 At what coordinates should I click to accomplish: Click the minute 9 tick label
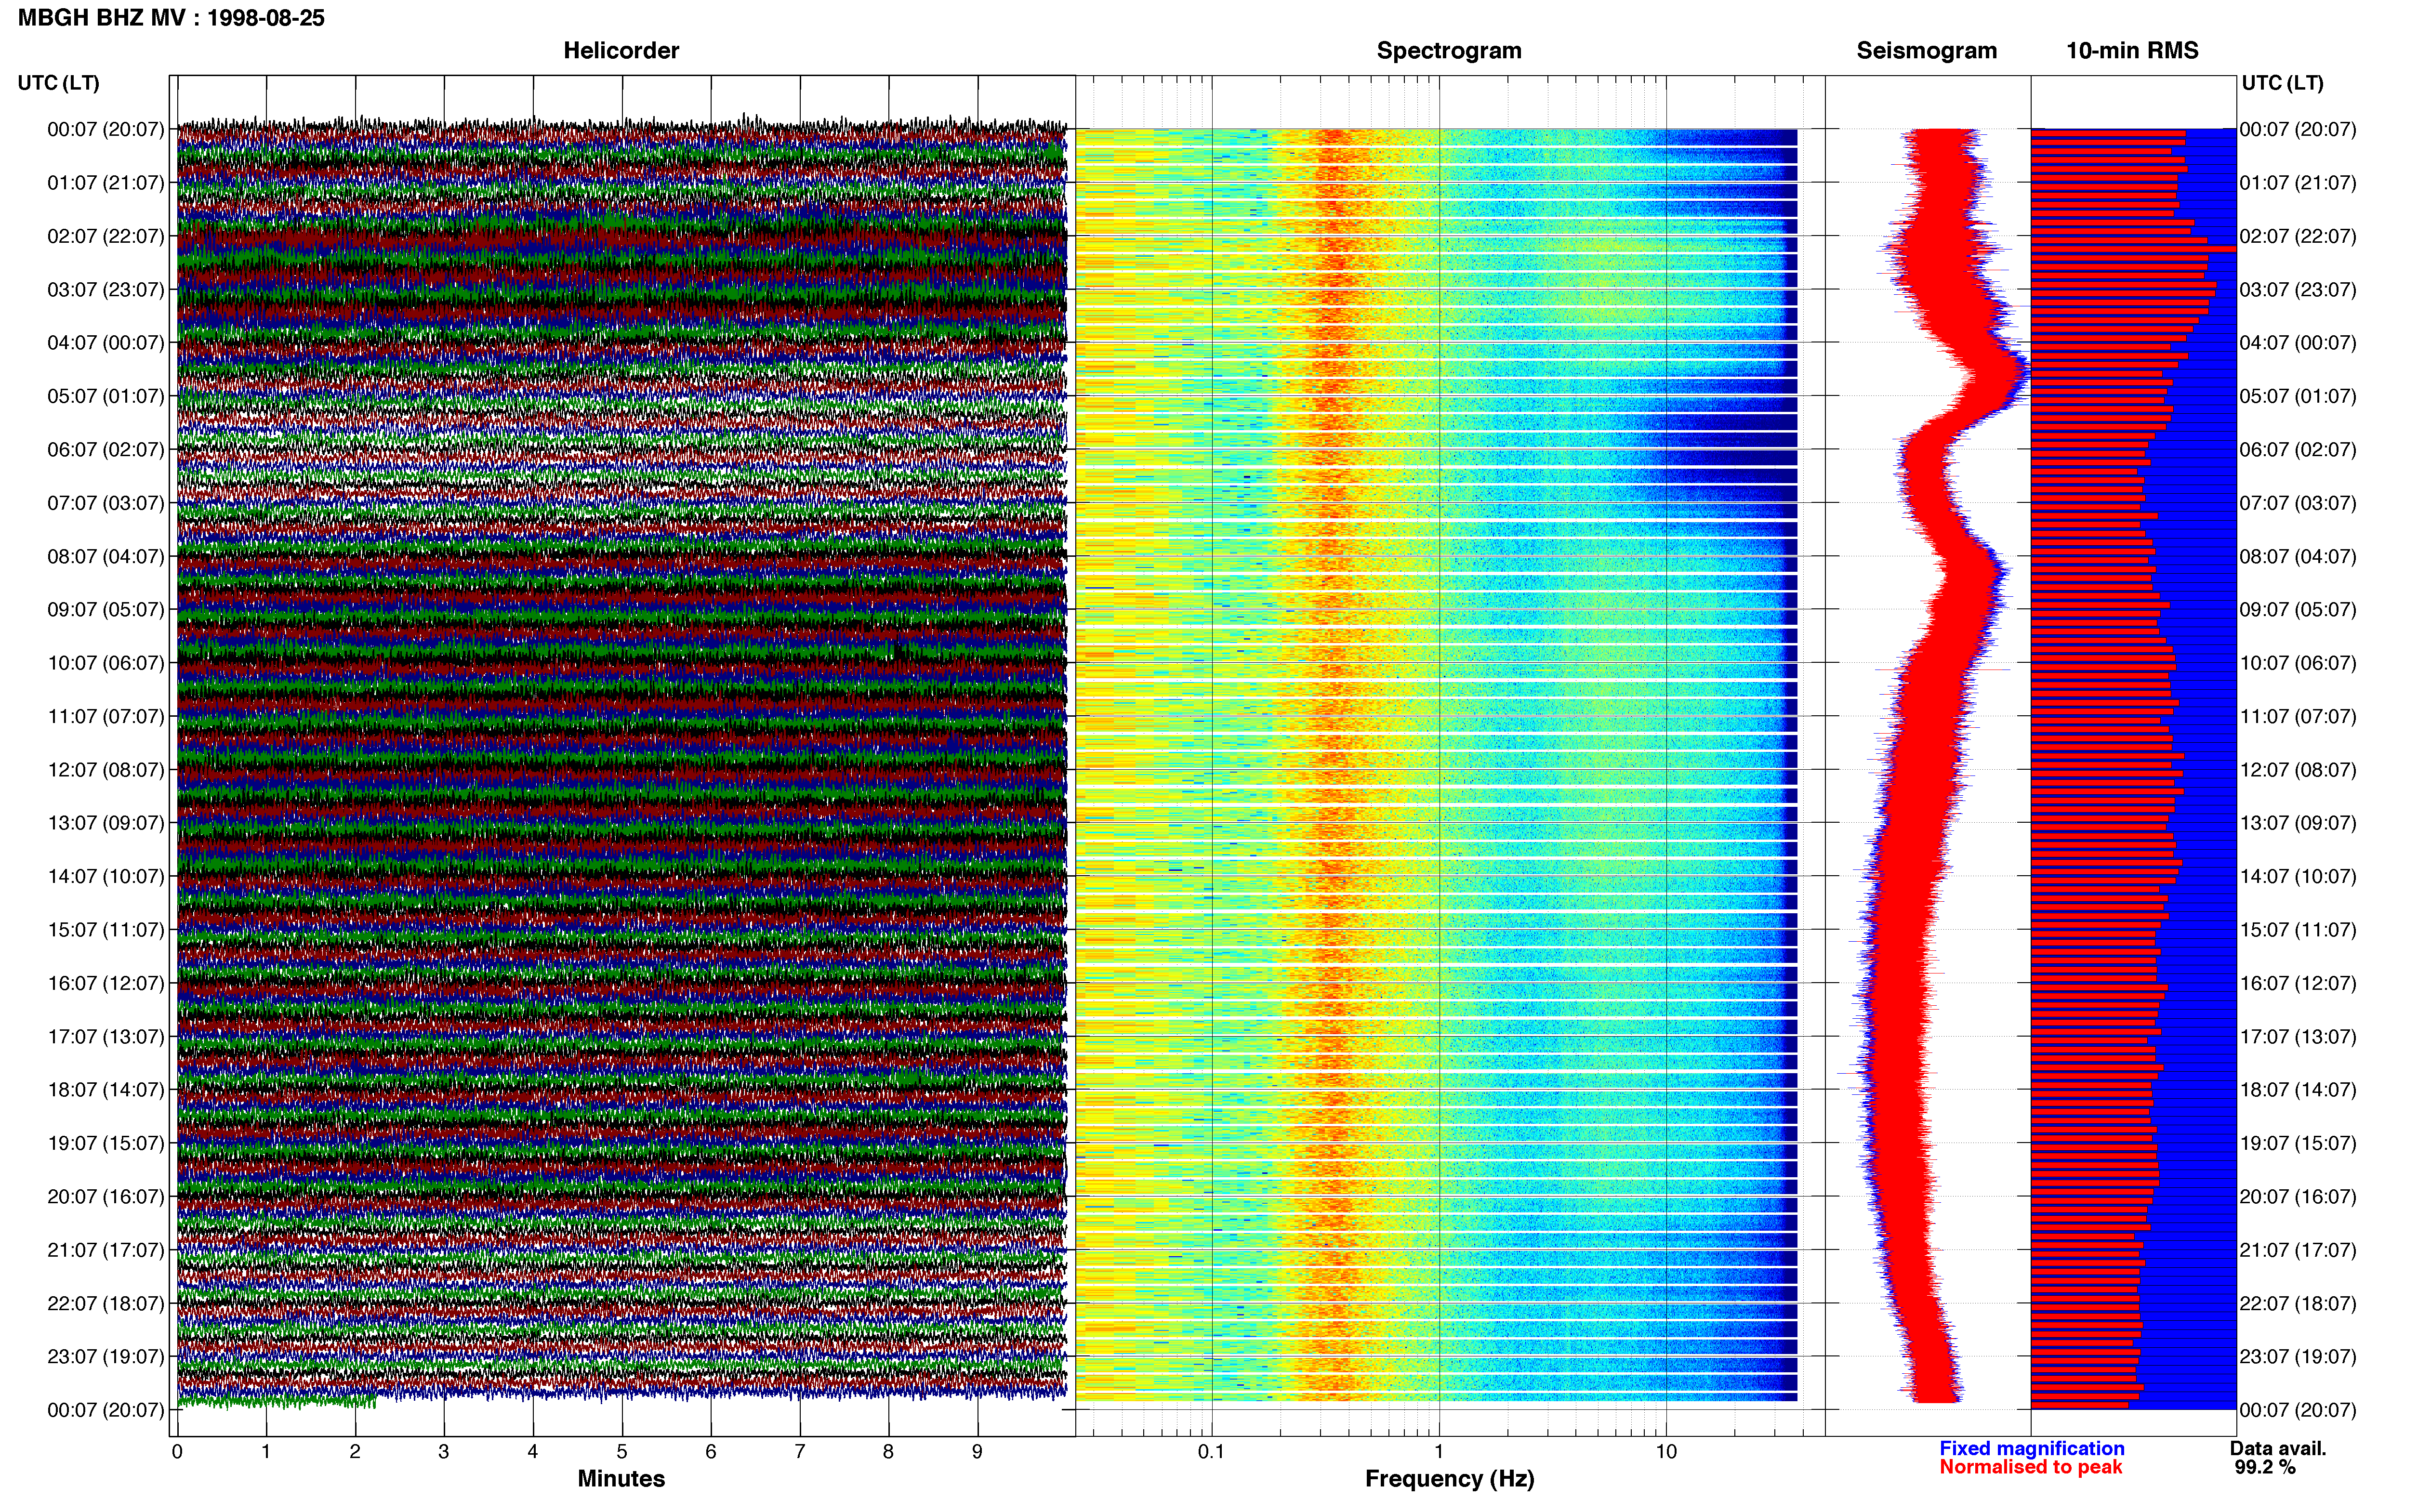pos(977,1452)
